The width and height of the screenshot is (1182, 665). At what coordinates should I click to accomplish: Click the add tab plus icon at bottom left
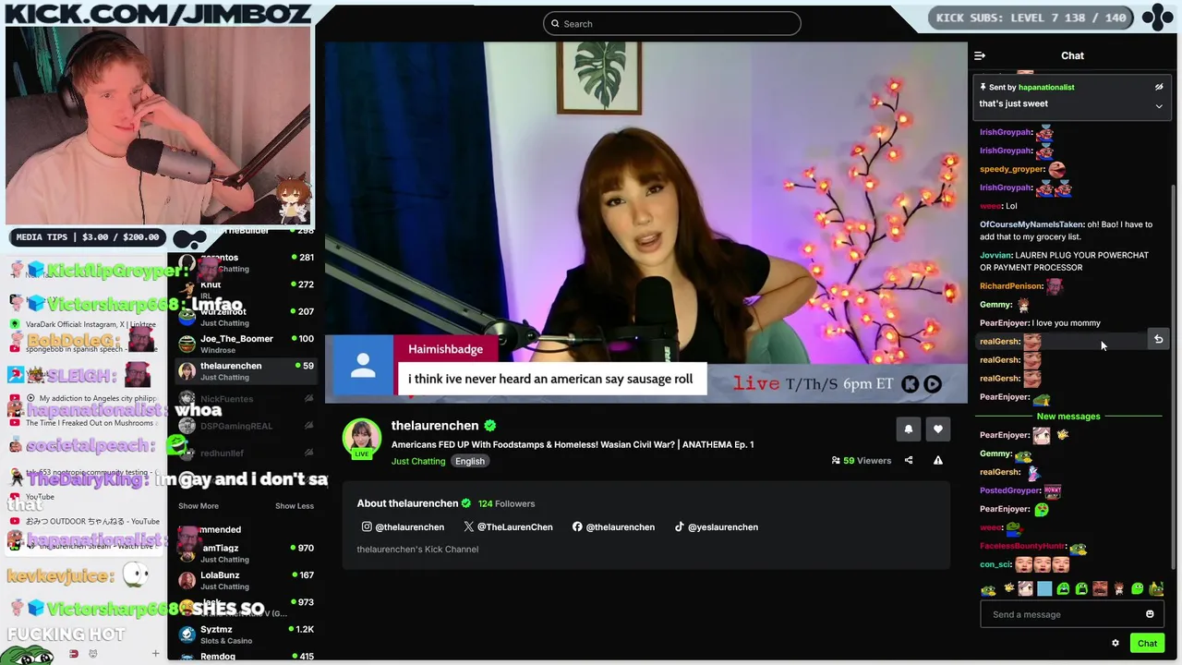point(155,654)
